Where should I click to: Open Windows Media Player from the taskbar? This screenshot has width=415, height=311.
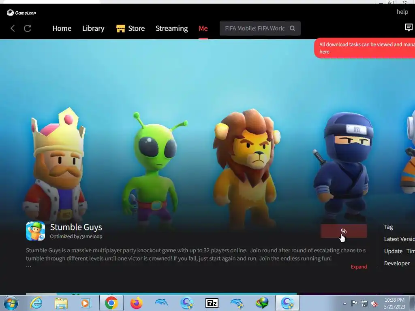click(x=86, y=303)
